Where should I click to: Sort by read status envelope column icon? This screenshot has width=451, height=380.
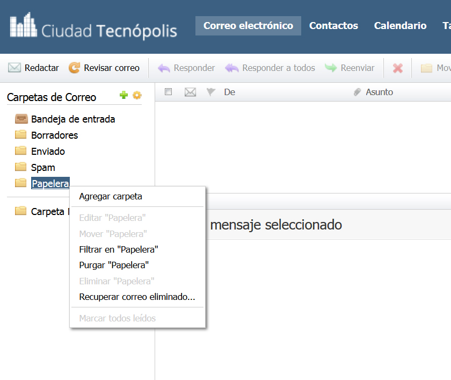tap(190, 92)
